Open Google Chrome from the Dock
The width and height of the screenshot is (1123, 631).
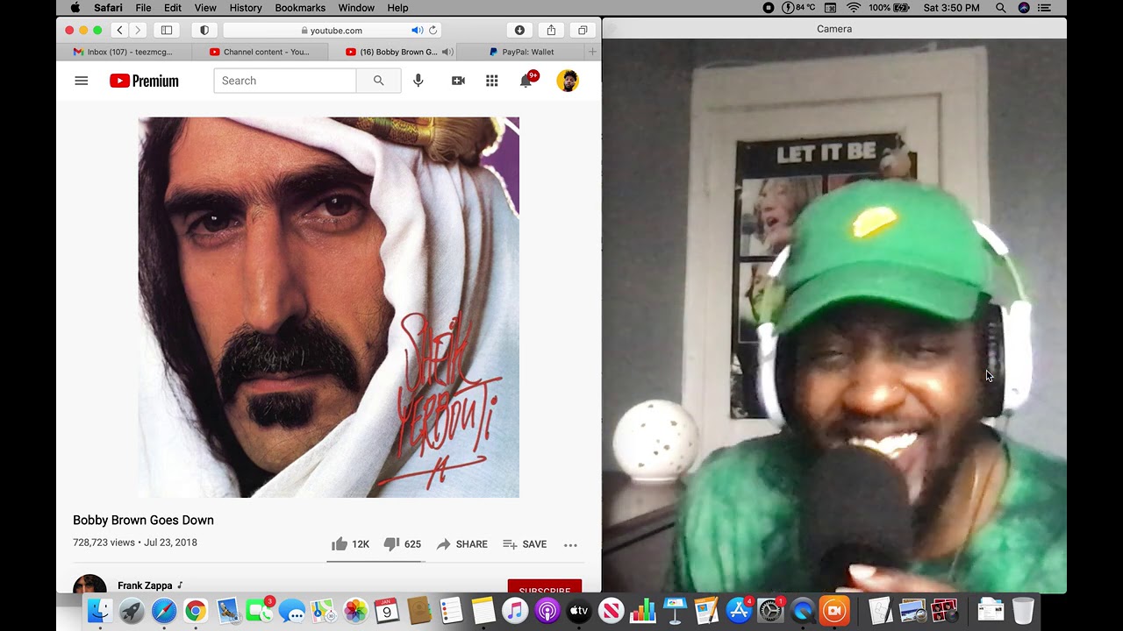196,611
